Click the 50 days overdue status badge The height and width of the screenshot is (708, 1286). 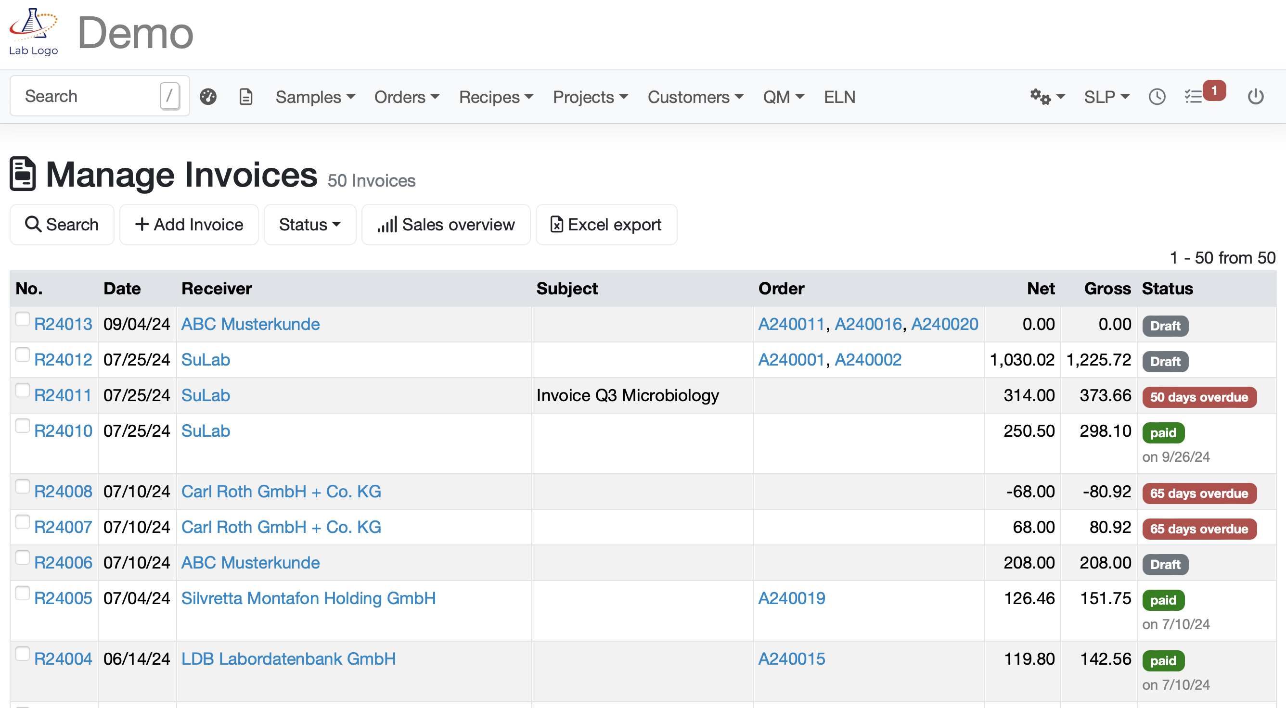point(1198,397)
